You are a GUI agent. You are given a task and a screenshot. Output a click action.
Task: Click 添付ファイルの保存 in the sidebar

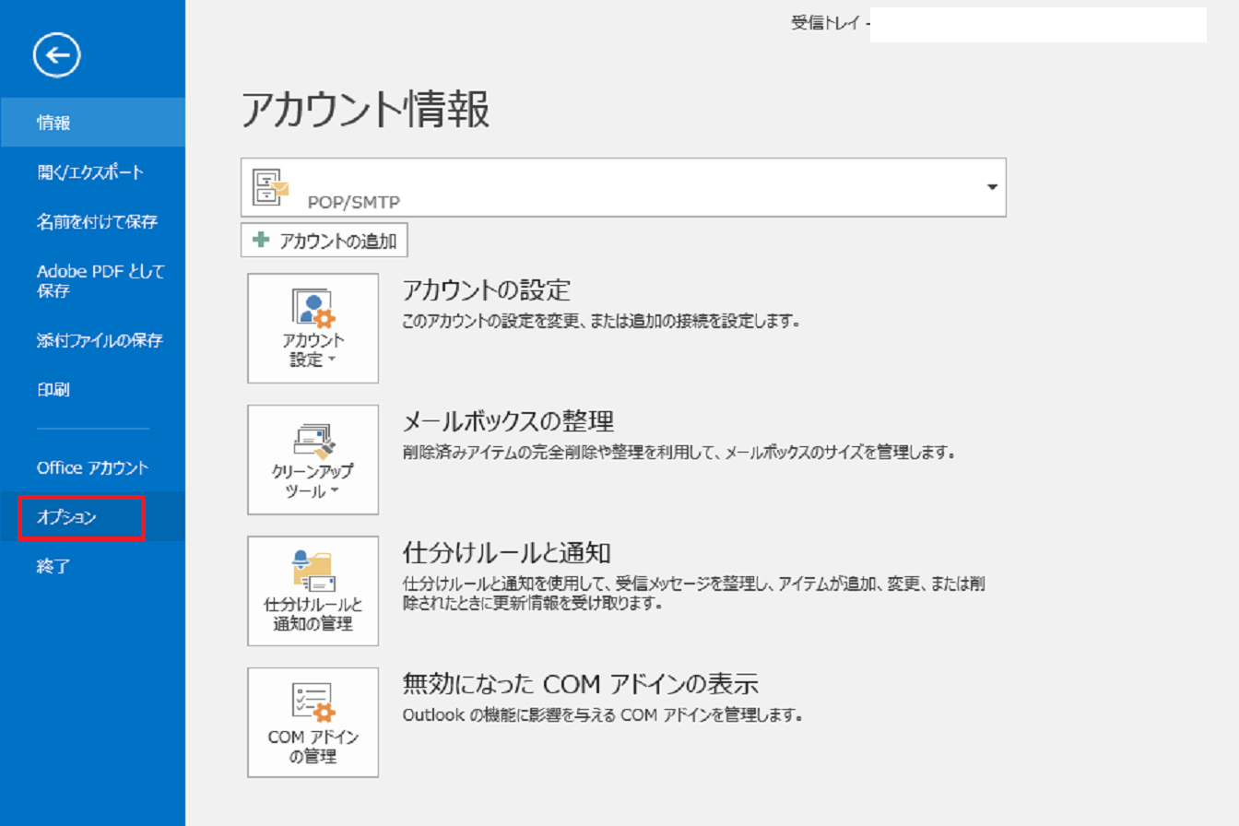(100, 340)
